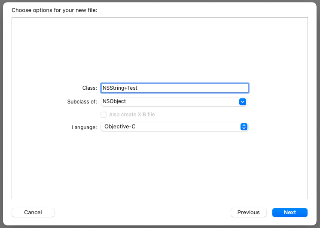Toggle Also create XIB file checkbox
This screenshot has height=228, width=320.
tap(104, 115)
